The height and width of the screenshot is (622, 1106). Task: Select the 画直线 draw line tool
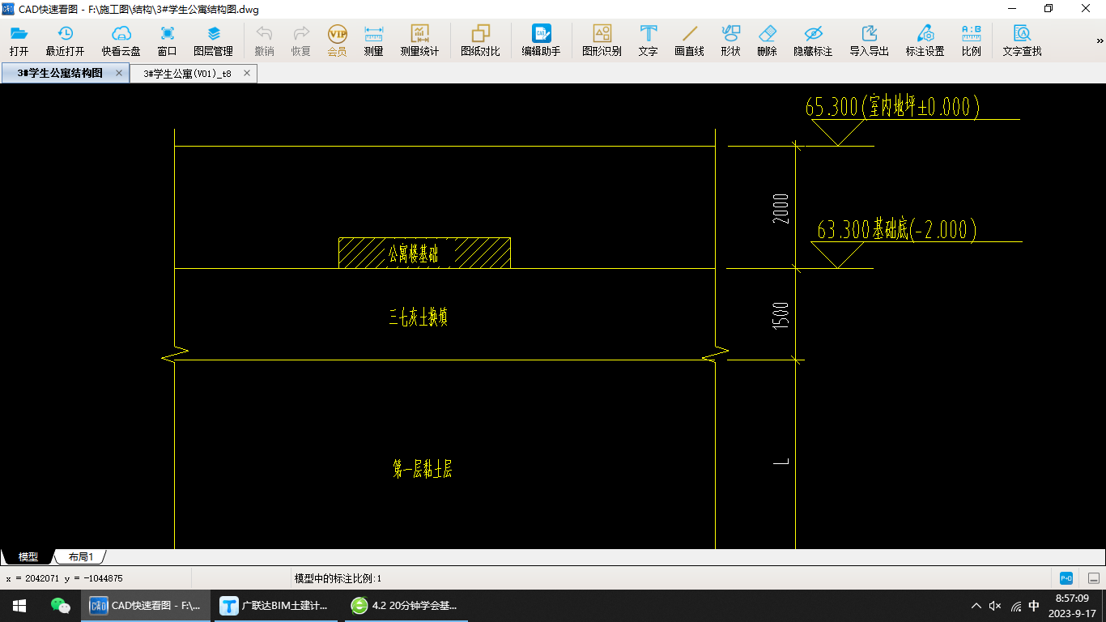(689, 41)
